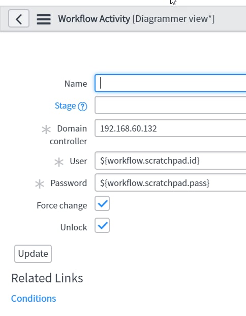The width and height of the screenshot is (246, 316).
Task: Click the User mandatory asterisk
Action: pyautogui.click(x=59, y=162)
